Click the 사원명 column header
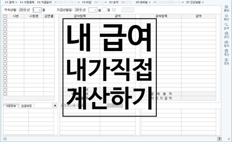The image size is (232, 142). tap(34, 16)
